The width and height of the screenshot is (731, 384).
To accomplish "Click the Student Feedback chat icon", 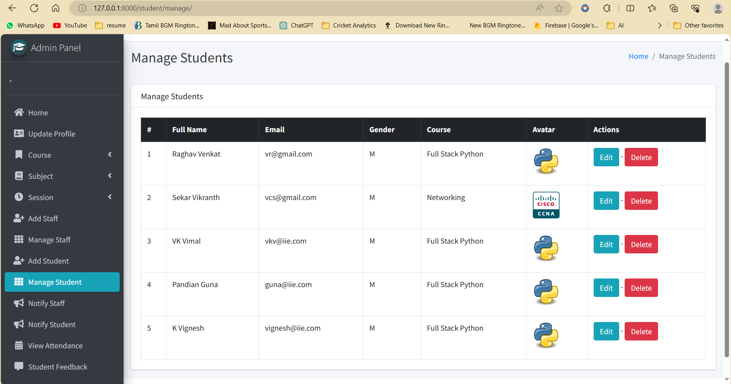I will pos(19,366).
